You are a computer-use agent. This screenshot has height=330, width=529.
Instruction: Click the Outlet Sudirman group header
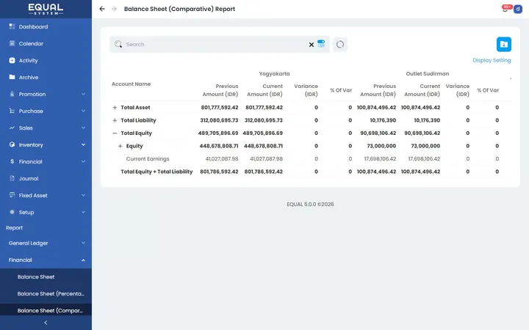pos(428,73)
